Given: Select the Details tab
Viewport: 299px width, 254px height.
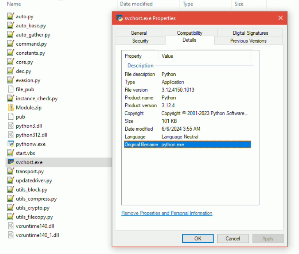Looking at the screenshot, I should 189,40.
